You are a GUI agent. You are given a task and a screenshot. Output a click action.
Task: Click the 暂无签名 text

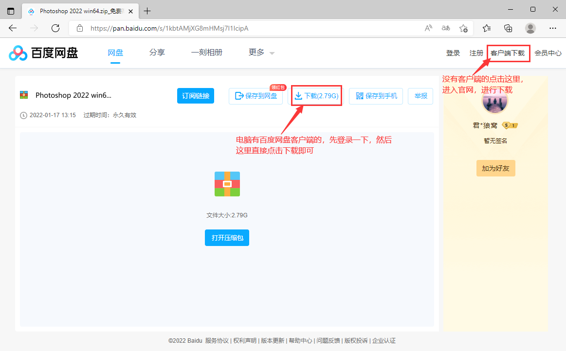click(x=495, y=140)
